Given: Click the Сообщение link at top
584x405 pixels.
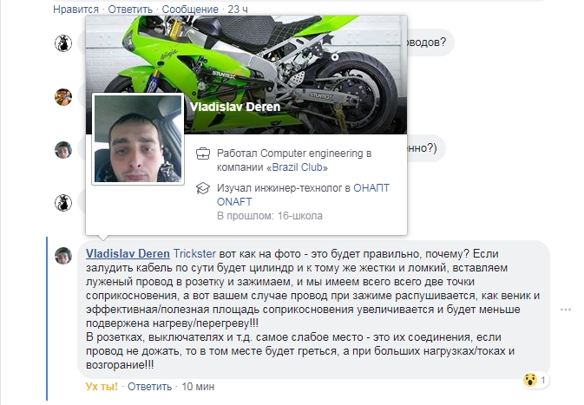Looking at the screenshot, I should pyautogui.click(x=190, y=9).
